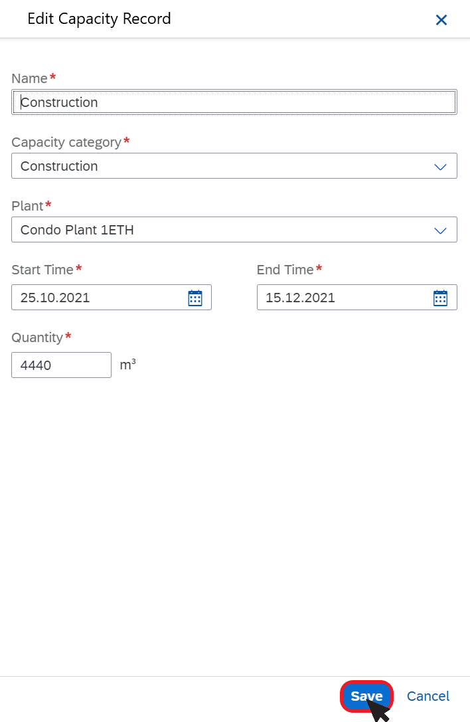Expand the Capacity category dropdown arrow

441,166
